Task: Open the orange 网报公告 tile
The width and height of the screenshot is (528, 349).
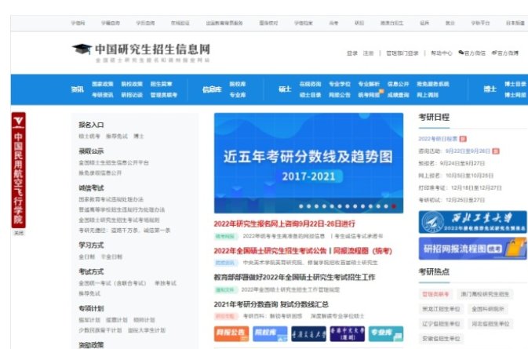Action: pos(231,333)
